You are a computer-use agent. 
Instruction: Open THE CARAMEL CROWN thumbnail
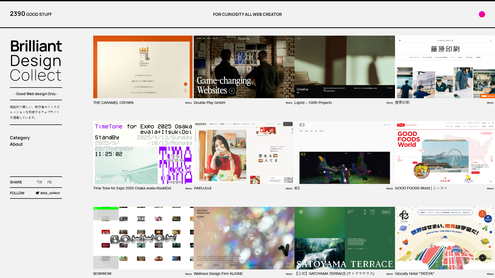click(x=143, y=67)
